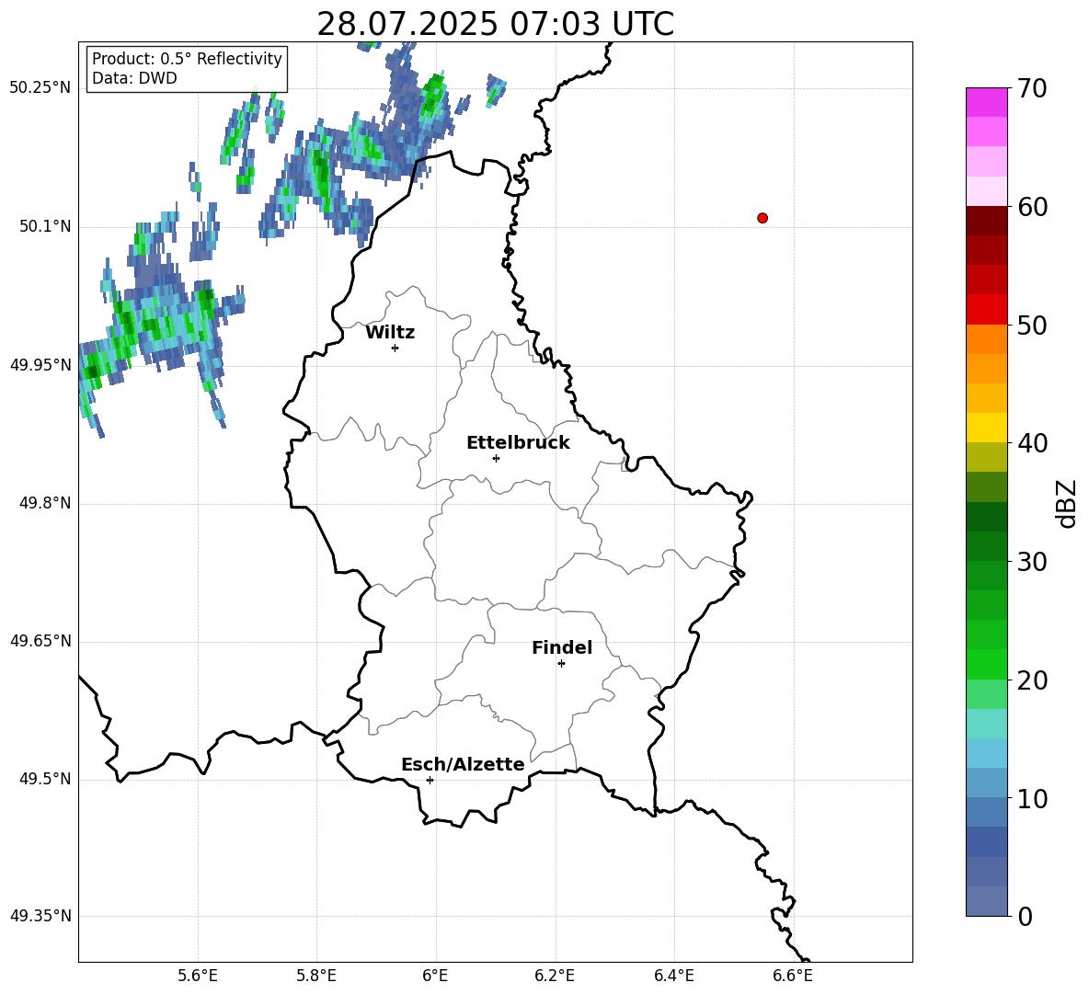Image resolution: width=1089 pixels, height=994 pixels.
Task: Click the title '28.07.2025 07:03 UTC'
Action: click(x=495, y=24)
